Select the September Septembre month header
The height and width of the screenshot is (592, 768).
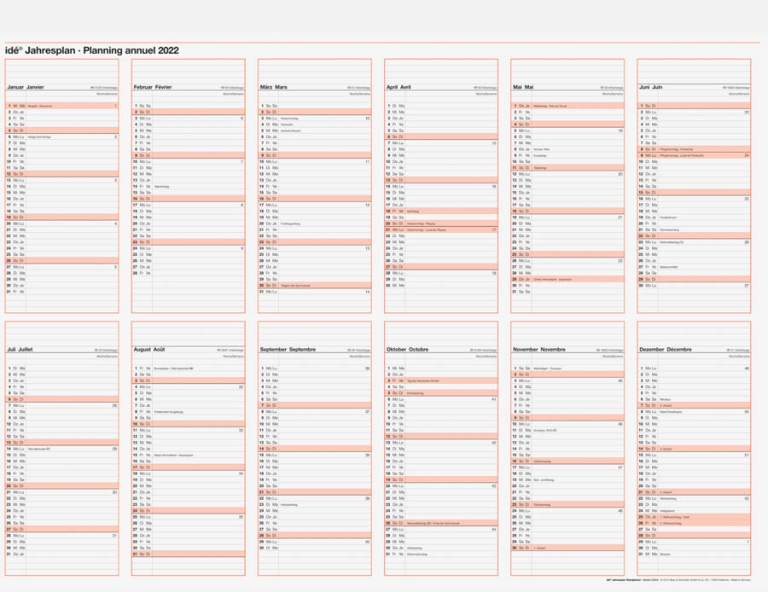(x=288, y=350)
